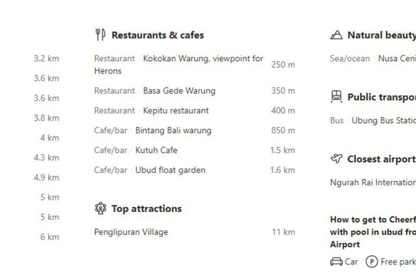Viewport: 416px width, 277px height.
Task: Click the Ngurah Rai International airport entry
Action: [x=373, y=183]
